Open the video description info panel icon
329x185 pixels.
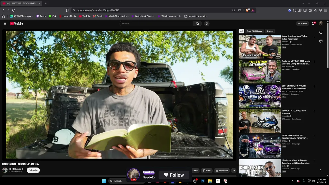click(321, 32)
